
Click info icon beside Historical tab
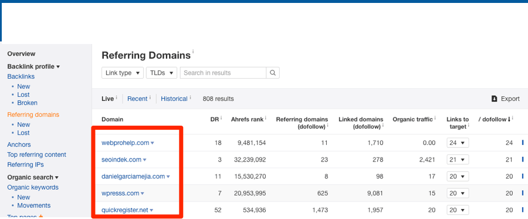pyautogui.click(x=190, y=97)
